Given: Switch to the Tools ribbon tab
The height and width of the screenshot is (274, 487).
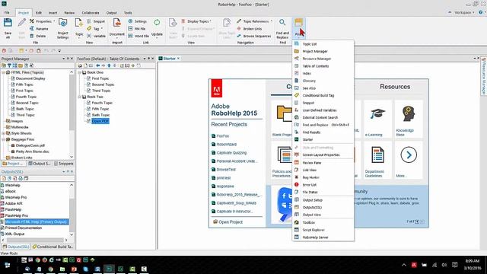Looking at the screenshot, I should coord(128,13).
